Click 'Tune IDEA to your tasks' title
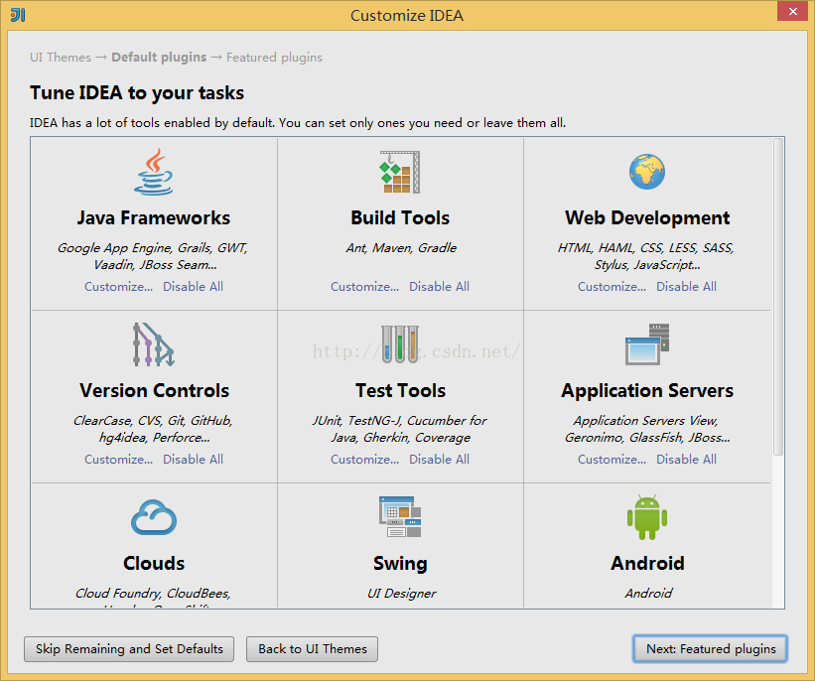This screenshot has height=681, width=815. [137, 92]
